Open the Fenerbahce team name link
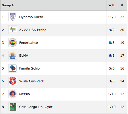The image size is (128, 114). [28, 43]
